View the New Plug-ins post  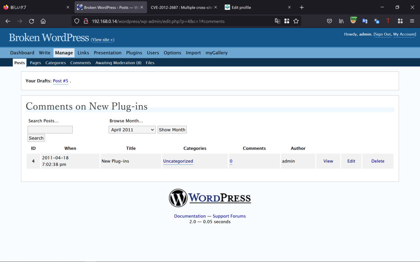tap(328, 161)
